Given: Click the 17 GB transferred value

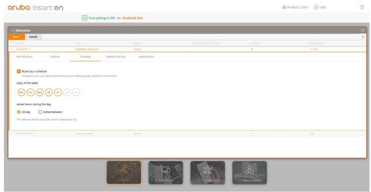Looking at the screenshot, I should pos(313,49).
